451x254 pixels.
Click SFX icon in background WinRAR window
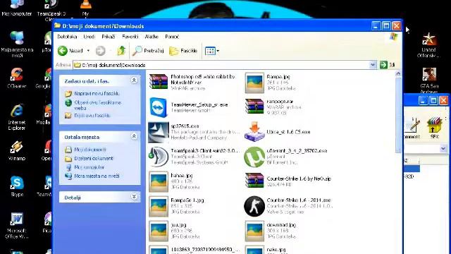point(434,128)
